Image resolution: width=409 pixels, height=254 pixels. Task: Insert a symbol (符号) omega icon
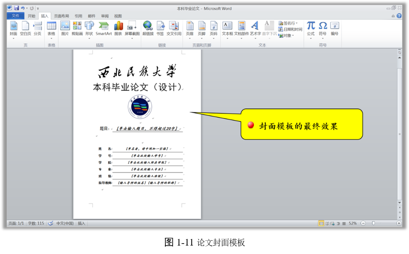click(323, 25)
